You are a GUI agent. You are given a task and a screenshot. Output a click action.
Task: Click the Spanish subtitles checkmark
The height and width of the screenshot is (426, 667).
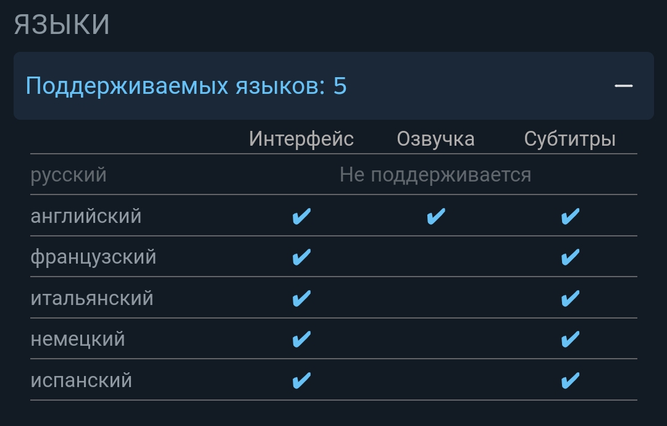click(571, 380)
